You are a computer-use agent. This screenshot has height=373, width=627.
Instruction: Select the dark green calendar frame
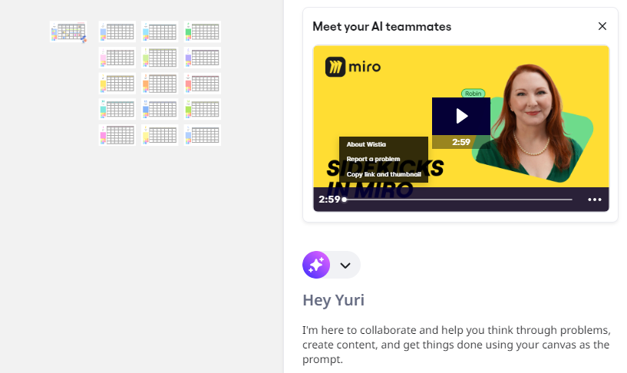click(x=203, y=31)
